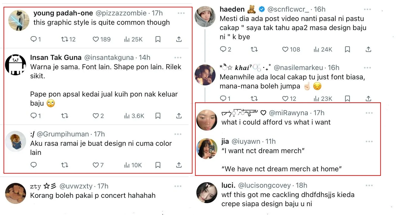Share the Grumpihuman tweet
The height and width of the screenshot is (215, 396).
click(x=179, y=165)
